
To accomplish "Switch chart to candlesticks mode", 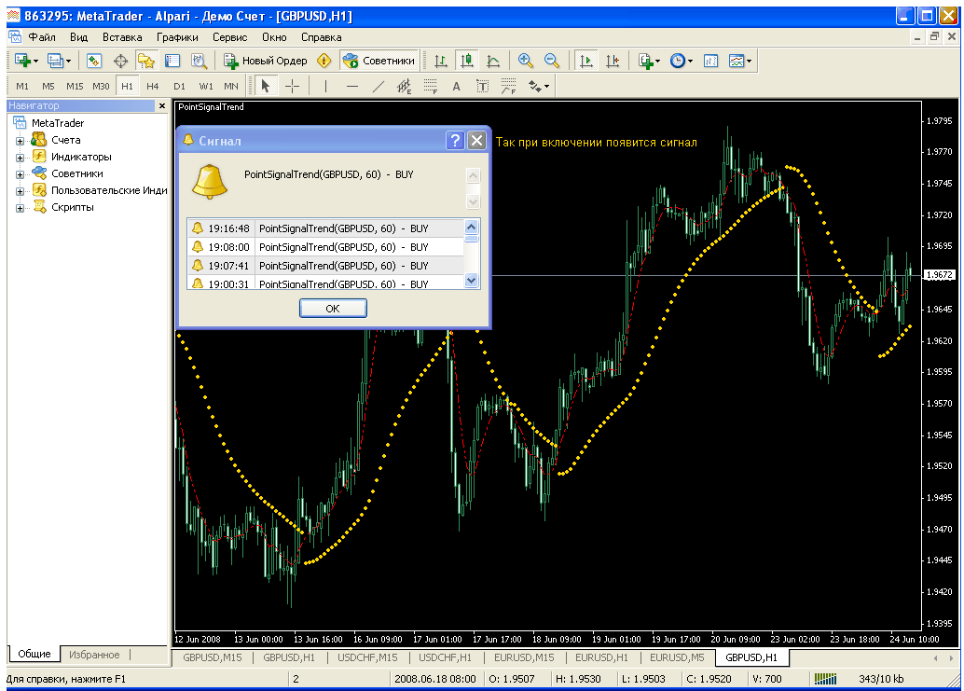I will (467, 61).
